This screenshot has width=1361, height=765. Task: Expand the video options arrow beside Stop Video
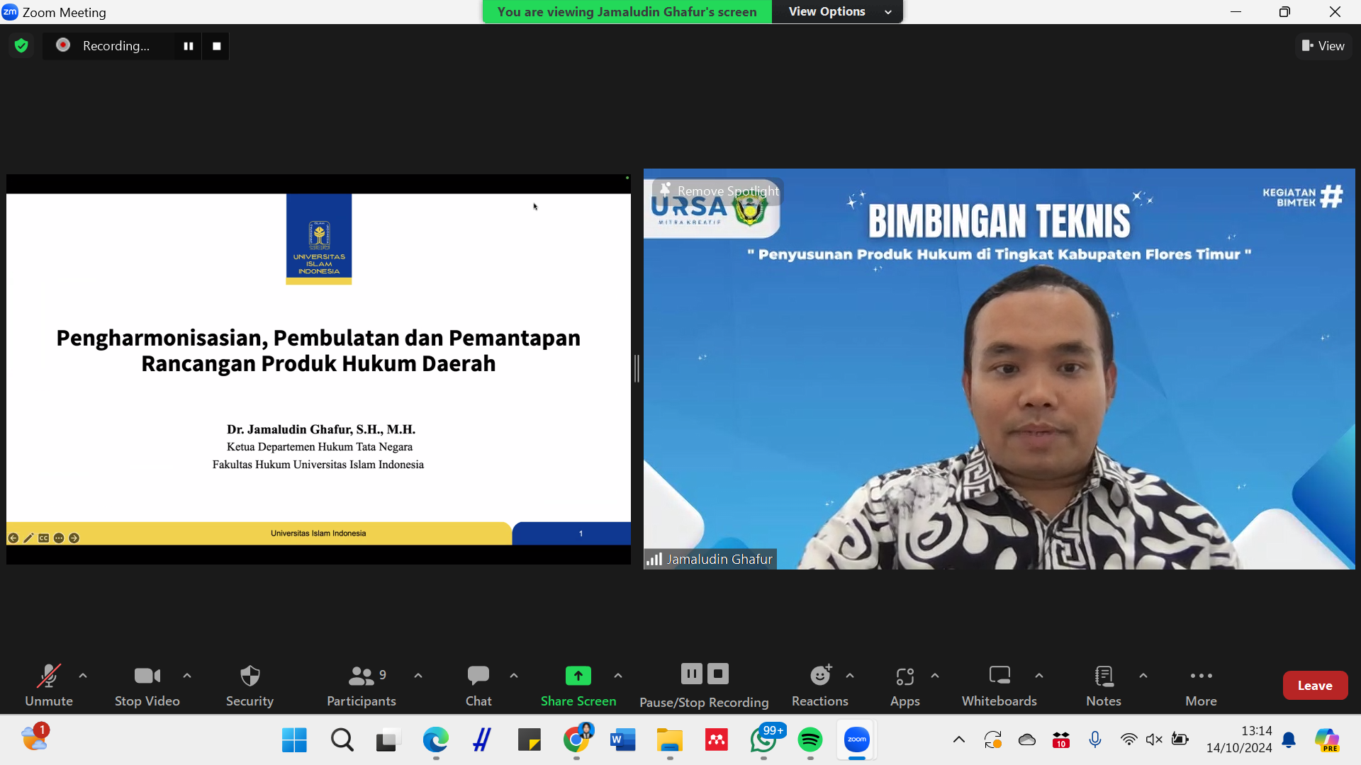click(x=187, y=676)
